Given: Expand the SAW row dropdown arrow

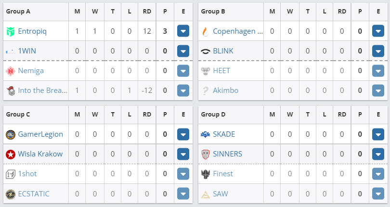Looking at the screenshot, I should (378, 194).
